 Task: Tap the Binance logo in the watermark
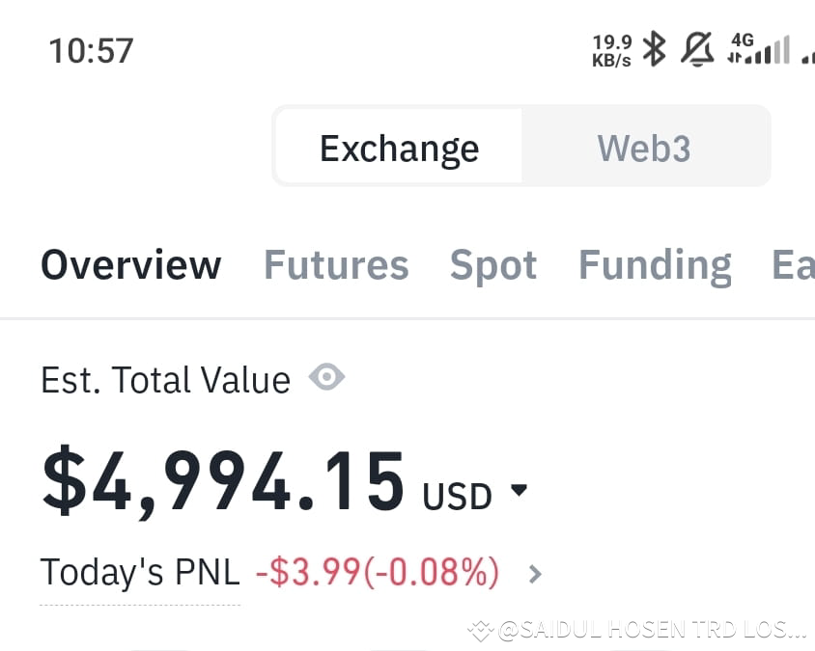[x=480, y=631]
